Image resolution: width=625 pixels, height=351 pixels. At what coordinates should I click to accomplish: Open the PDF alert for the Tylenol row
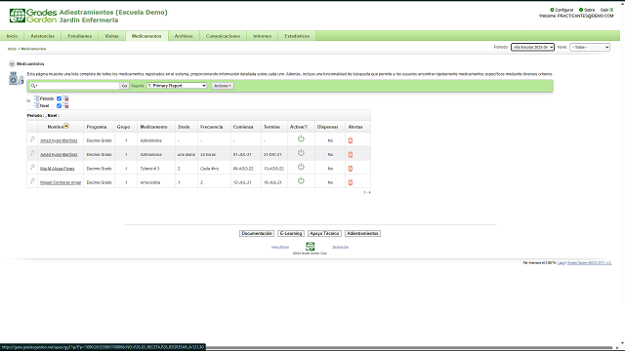(351, 169)
